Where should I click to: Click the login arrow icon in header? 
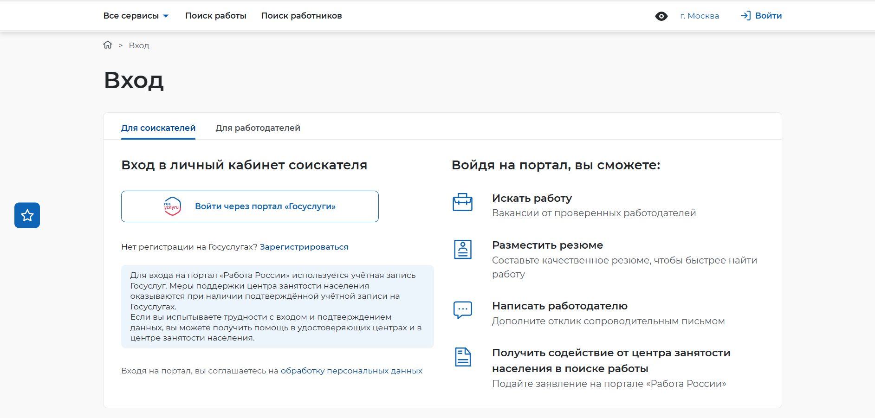[x=745, y=16]
